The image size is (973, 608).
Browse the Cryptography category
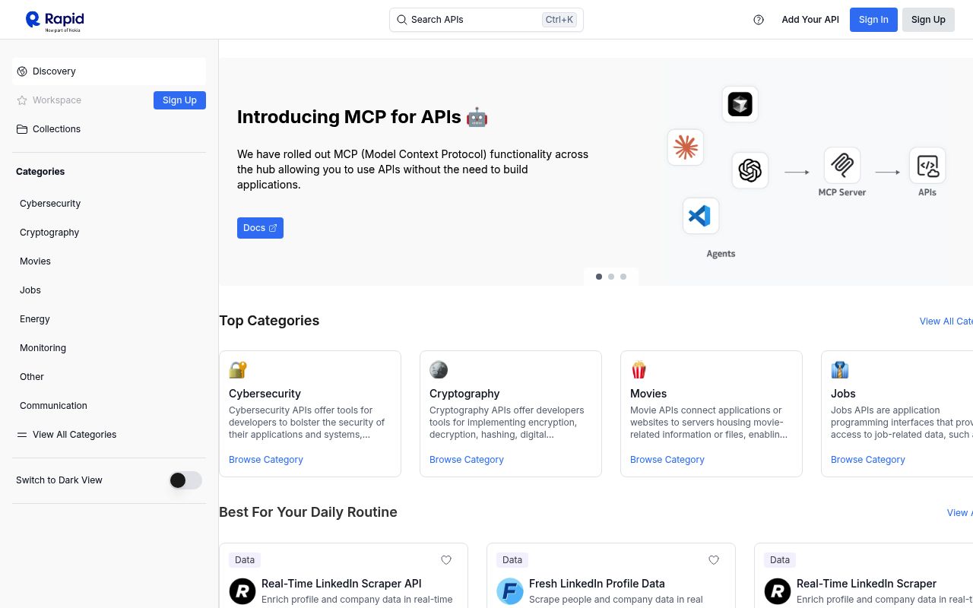(x=466, y=460)
